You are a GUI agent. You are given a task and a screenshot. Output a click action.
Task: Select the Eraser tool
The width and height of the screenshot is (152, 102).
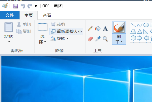(x=90, y=39)
